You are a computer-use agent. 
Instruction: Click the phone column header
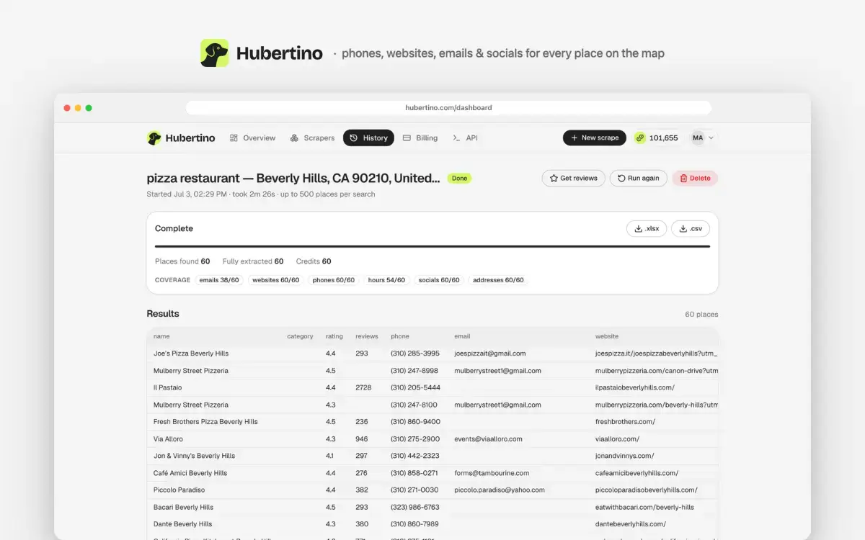point(400,336)
